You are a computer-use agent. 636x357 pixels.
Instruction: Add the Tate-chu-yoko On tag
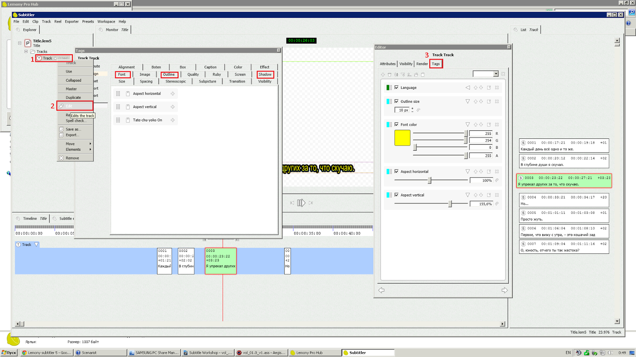[173, 120]
